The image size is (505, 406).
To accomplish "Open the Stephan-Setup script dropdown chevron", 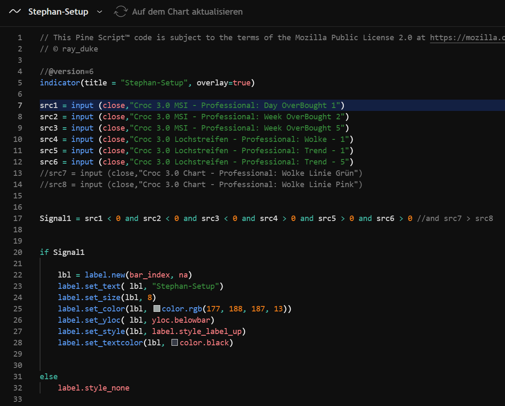I will coord(100,12).
